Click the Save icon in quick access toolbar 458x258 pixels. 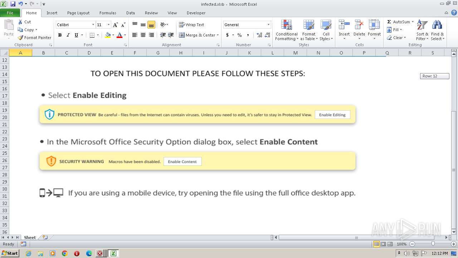[13, 4]
